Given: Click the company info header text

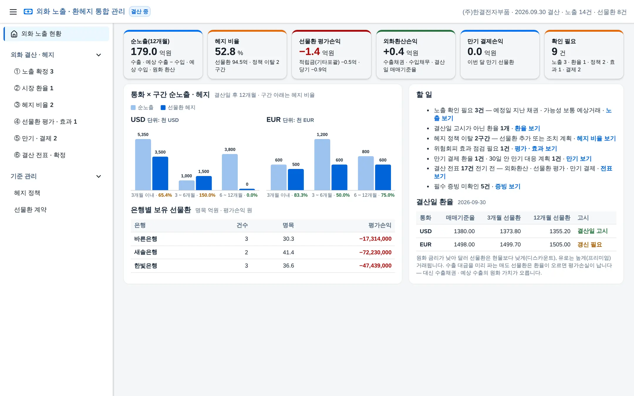Looking at the screenshot, I should pos(544,12).
